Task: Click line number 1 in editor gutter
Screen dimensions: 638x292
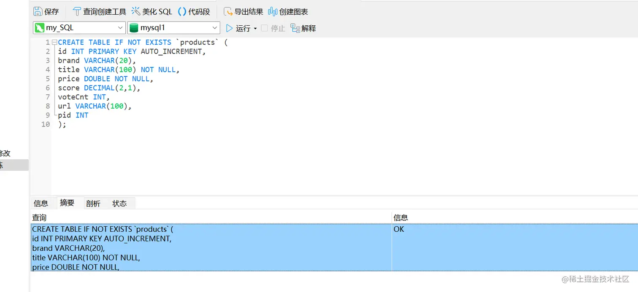Action: (x=48, y=43)
